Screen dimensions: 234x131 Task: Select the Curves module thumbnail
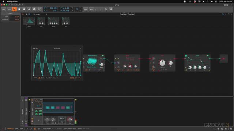(x=29, y=21)
